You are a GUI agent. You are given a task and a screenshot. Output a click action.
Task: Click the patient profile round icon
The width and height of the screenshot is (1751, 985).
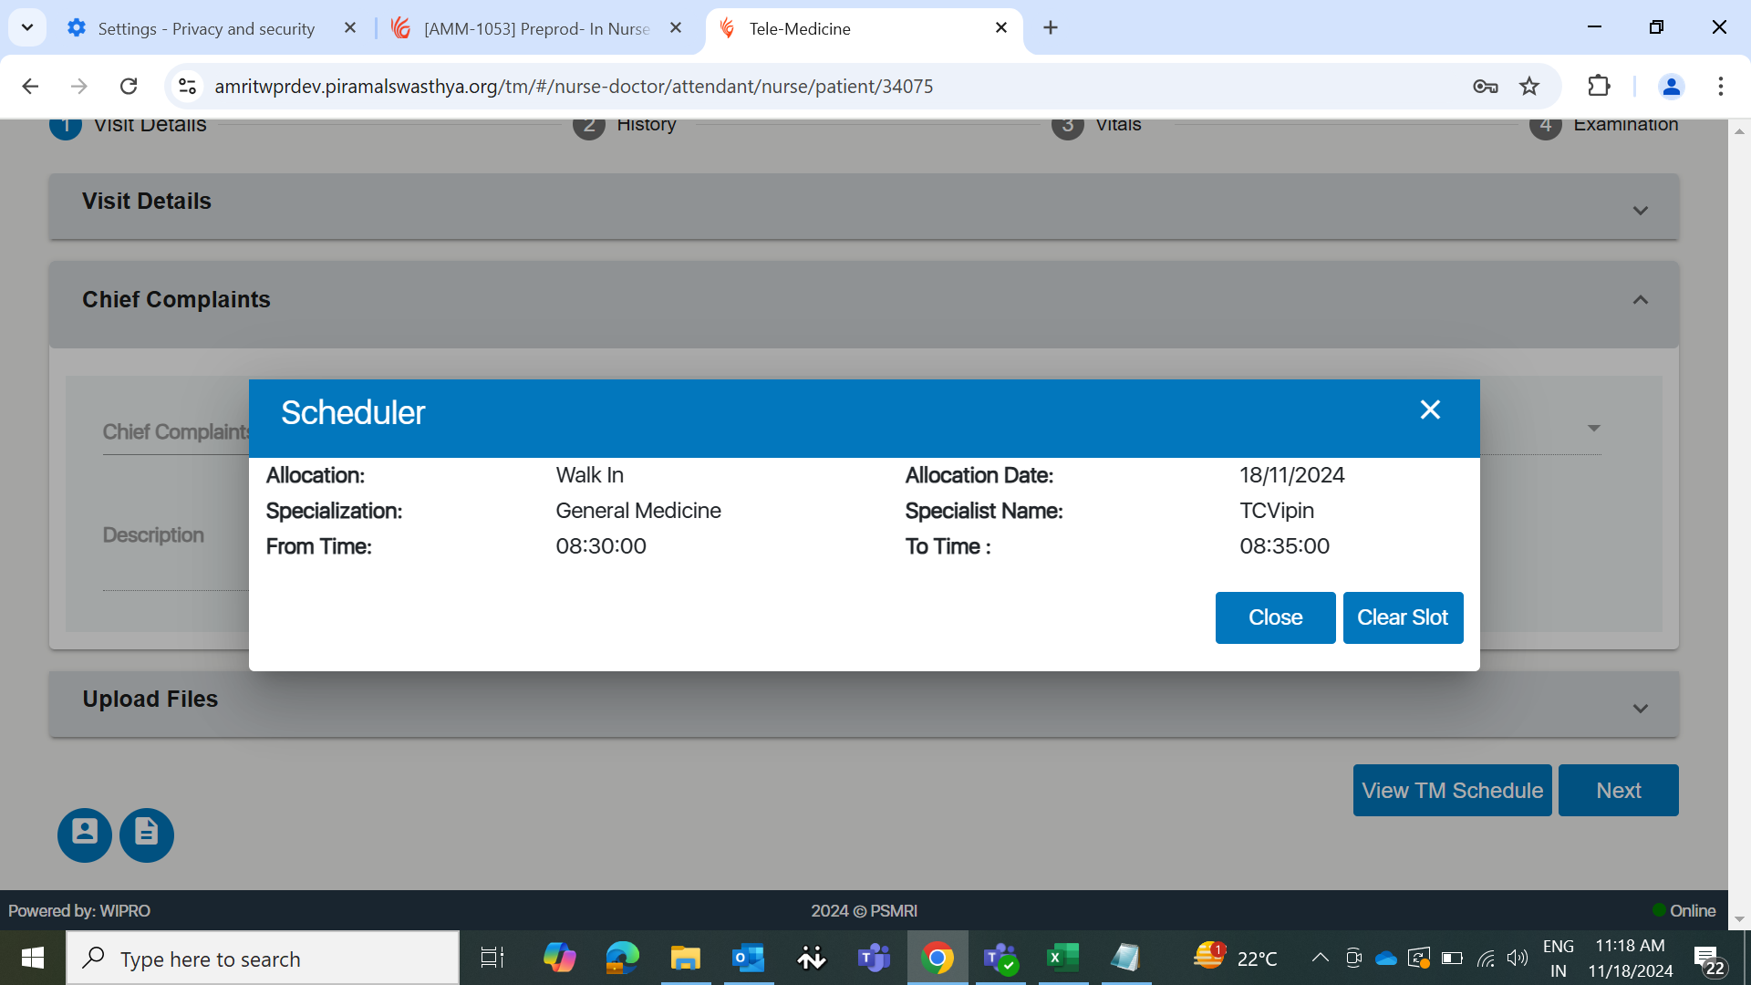pos(85,834)
